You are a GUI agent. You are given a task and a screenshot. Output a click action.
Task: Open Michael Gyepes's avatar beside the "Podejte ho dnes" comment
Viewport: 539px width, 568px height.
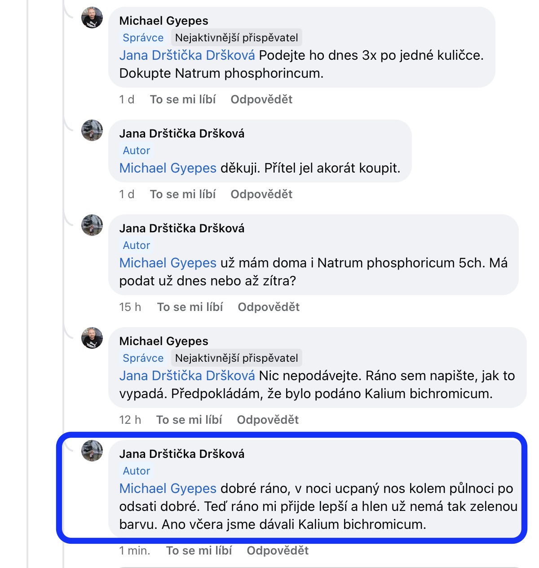[x=92, y=18]
